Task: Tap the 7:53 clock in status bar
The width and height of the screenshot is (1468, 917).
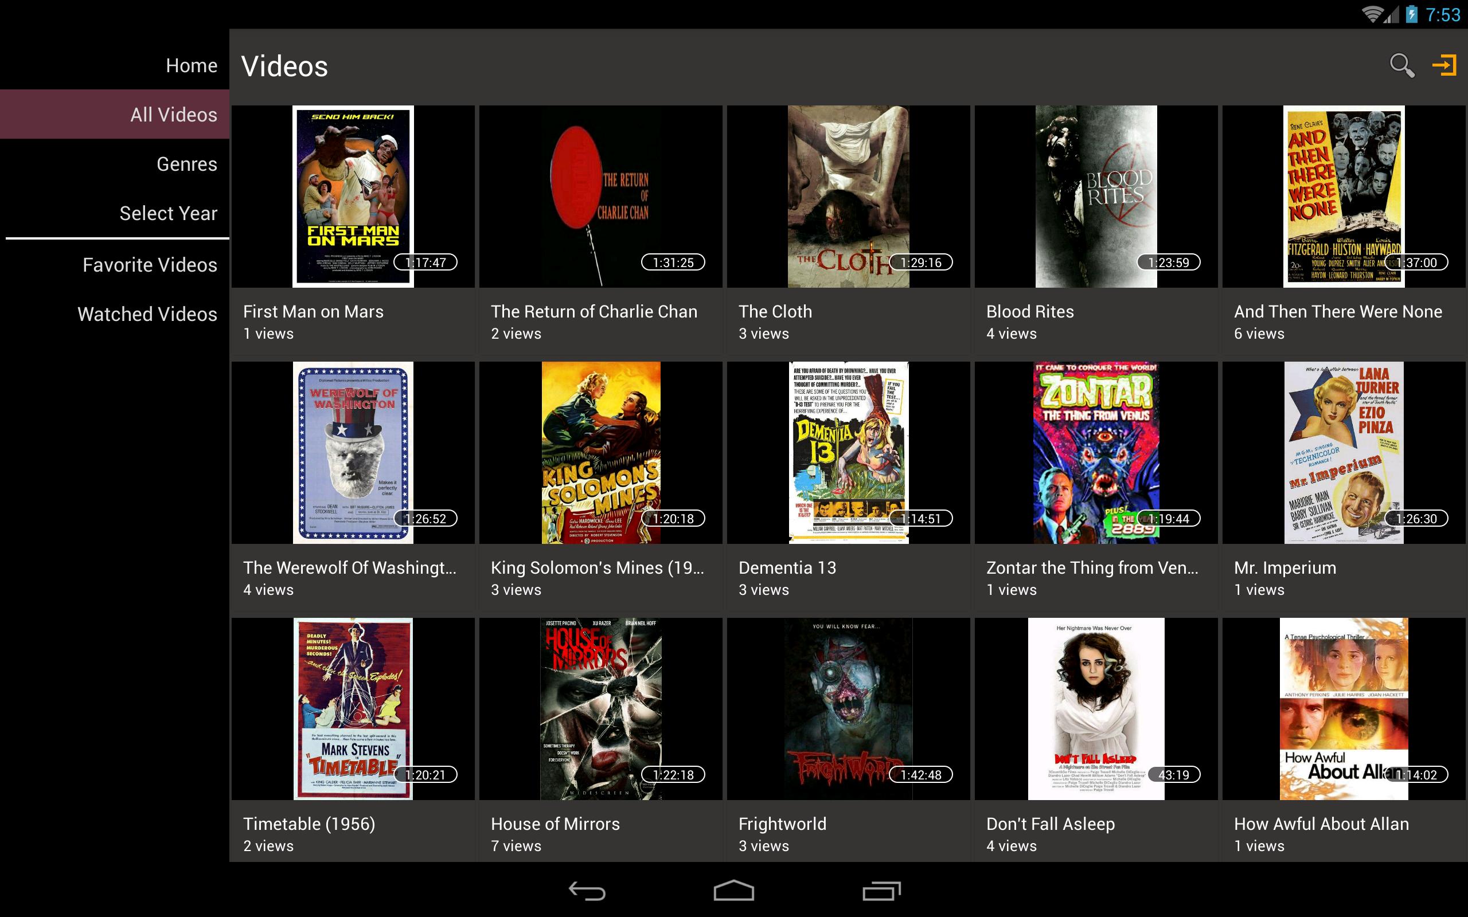Action: coord(1443,14)
